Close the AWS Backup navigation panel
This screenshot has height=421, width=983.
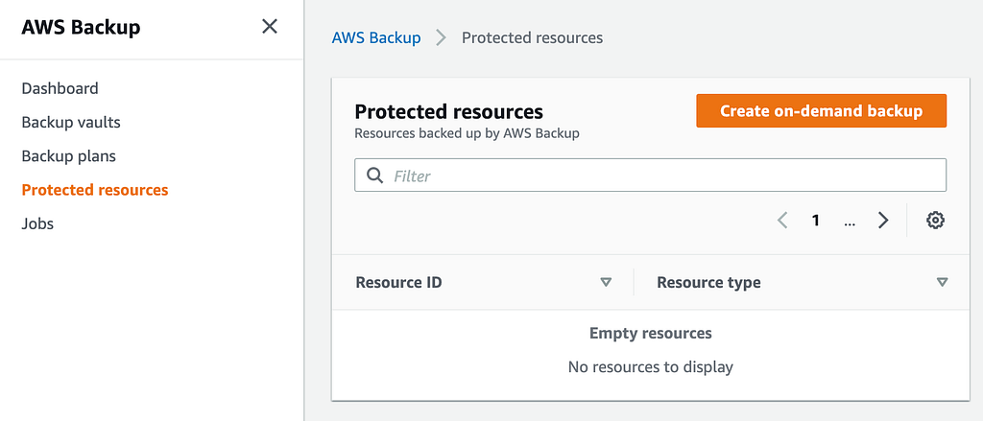[270, 27]
